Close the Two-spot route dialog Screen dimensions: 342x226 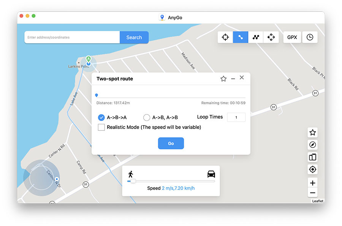(242, 78)
